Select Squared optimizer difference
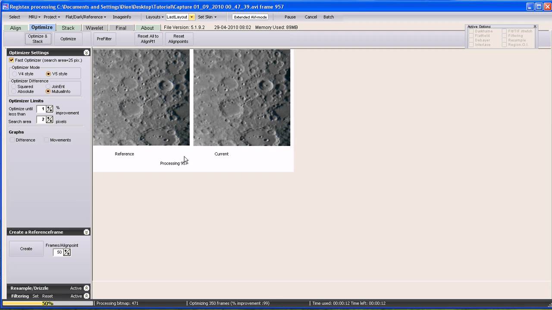 point(14,87)
